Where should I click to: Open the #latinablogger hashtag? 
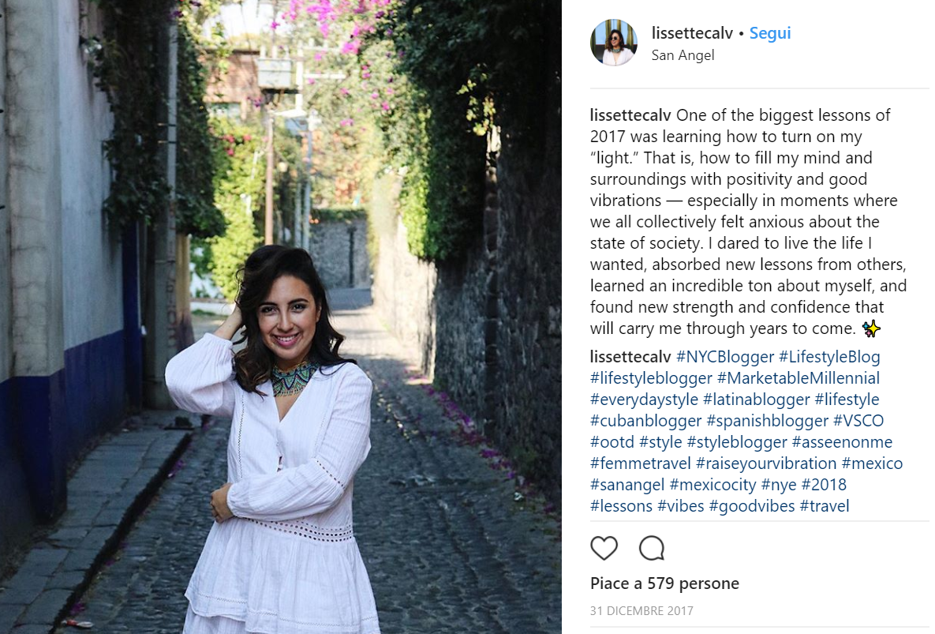pyautogui.click(x=756, y=400)
